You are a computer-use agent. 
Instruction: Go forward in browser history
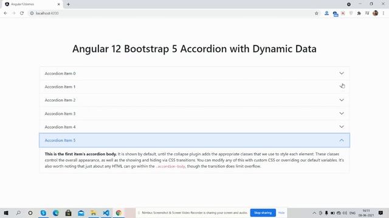[13, 13]
